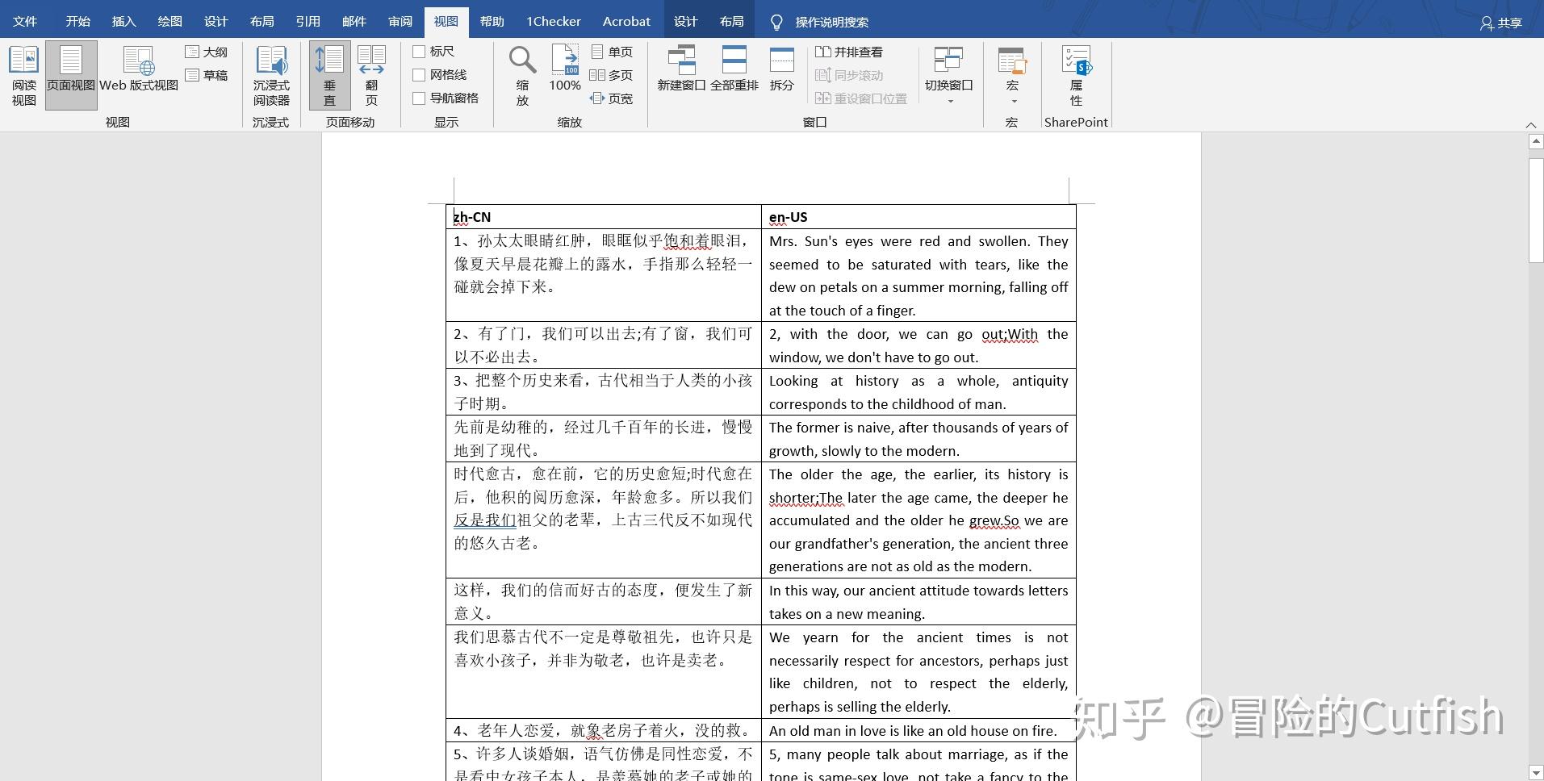Open the 沉浸式阅读器 immersive reader
The image size is (1544, 781).
tap(271, 73)
